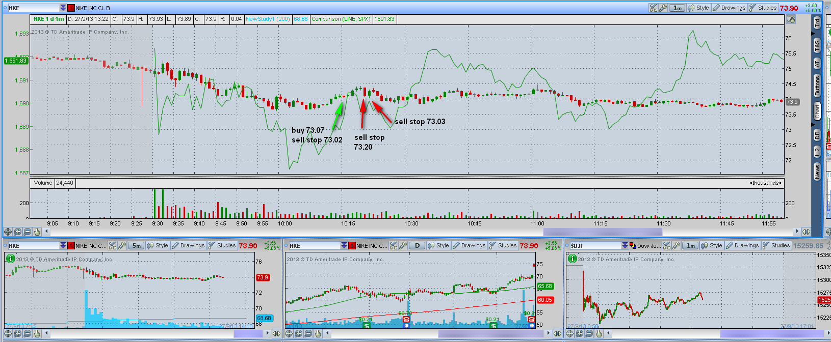Image resolution: width=831 pixels, height=342 pixels.
Task: Click Studies button in $DJI chart
Action: coord(776,245)
